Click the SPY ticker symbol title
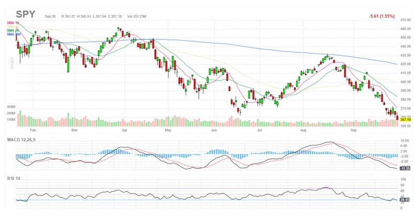414x217 pixels. (x=26, y=14)
